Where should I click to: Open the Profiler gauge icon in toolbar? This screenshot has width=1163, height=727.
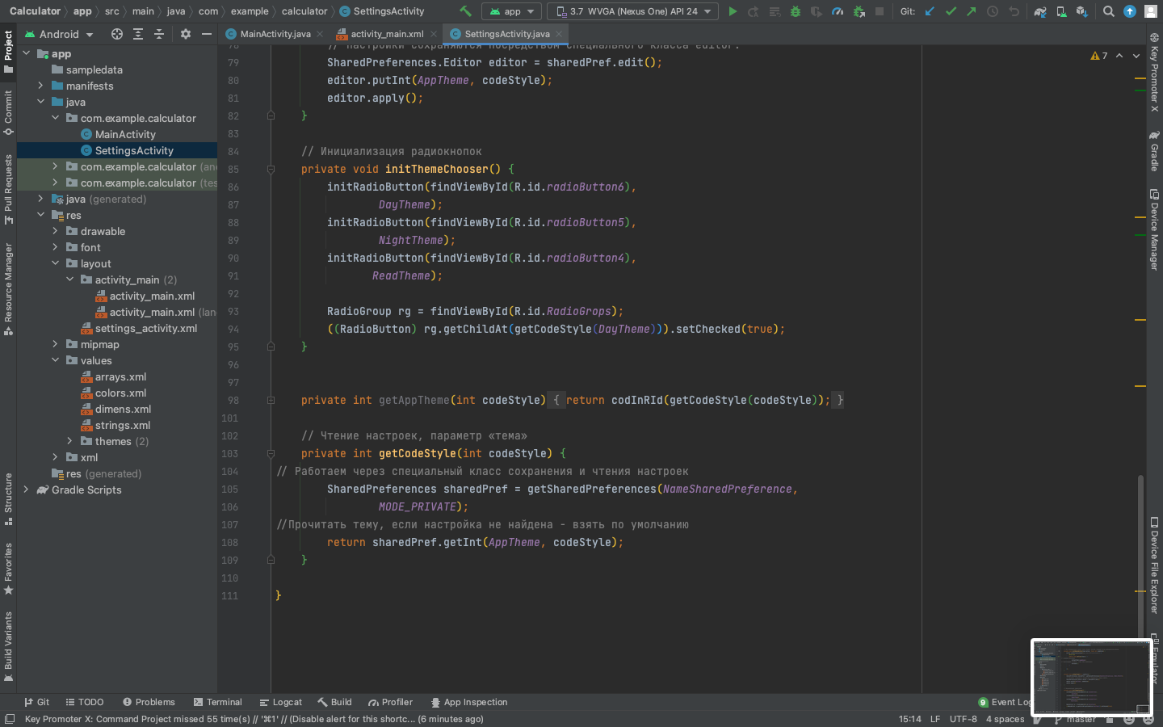click(838, 11)
